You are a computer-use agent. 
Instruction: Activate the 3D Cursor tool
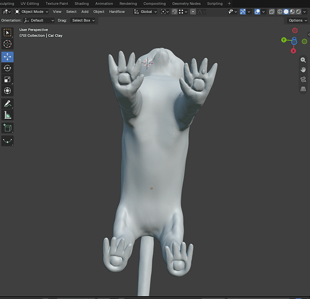click(7, 44)
